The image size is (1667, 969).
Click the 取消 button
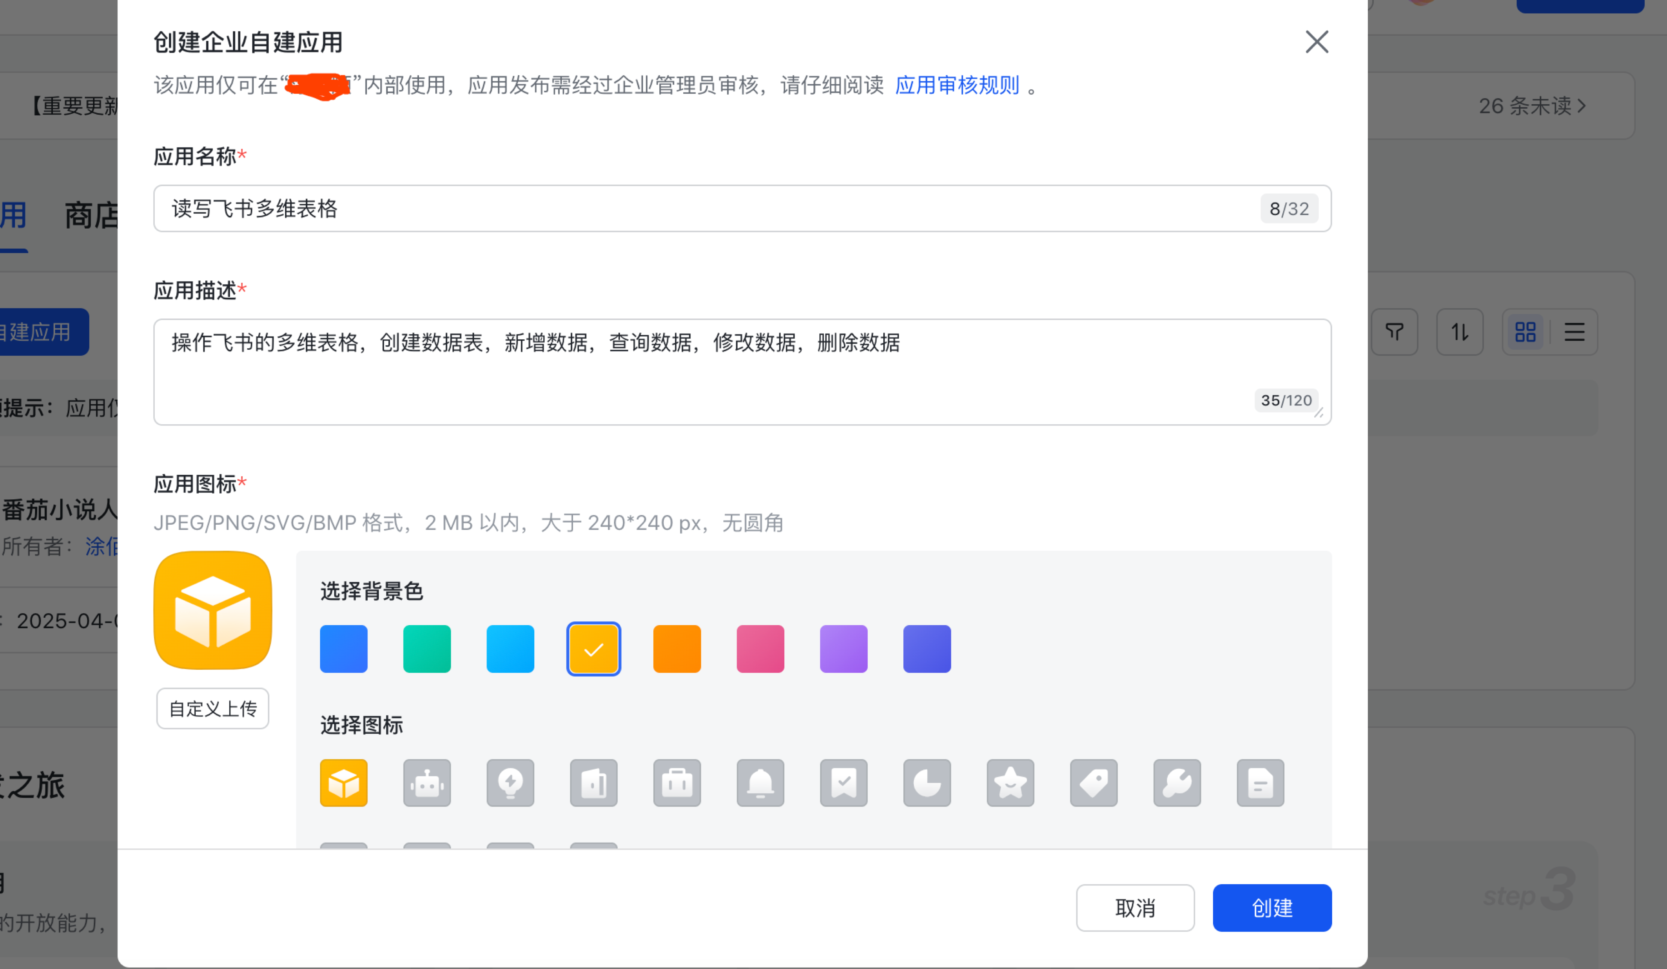[x=1134, y=908]
